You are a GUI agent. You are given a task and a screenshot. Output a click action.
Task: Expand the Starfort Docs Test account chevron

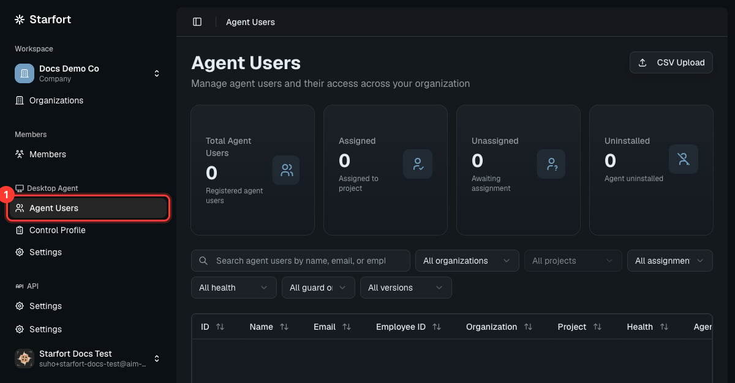click(157, 359)
